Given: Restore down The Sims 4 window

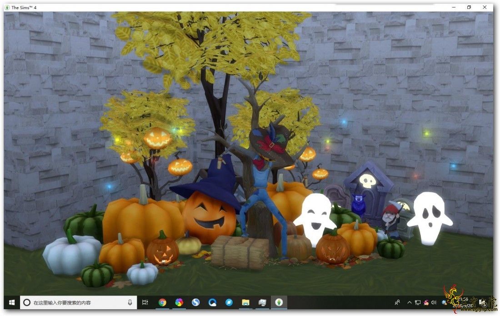Looking at the screenshot, I should point(469,7).
